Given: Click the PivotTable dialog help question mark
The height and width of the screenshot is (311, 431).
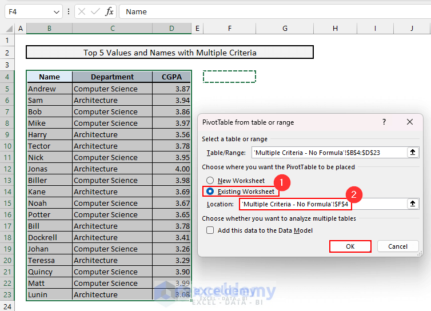Looking at the screenshot, I should coord(384,122).
